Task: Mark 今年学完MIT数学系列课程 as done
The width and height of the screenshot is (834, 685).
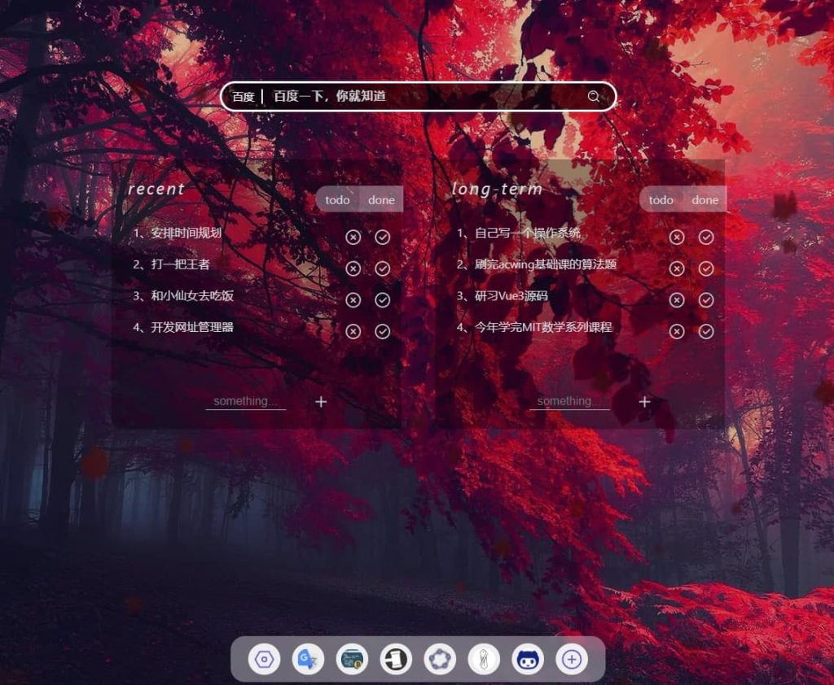Action: pyautogui.click(x=706, y=331)
